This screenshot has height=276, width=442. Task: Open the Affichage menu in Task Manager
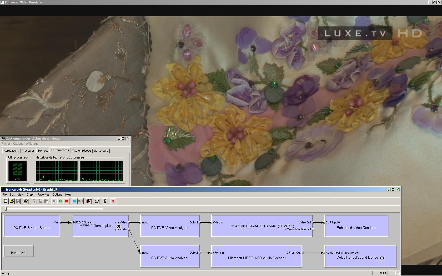click(x=32, y=144)
